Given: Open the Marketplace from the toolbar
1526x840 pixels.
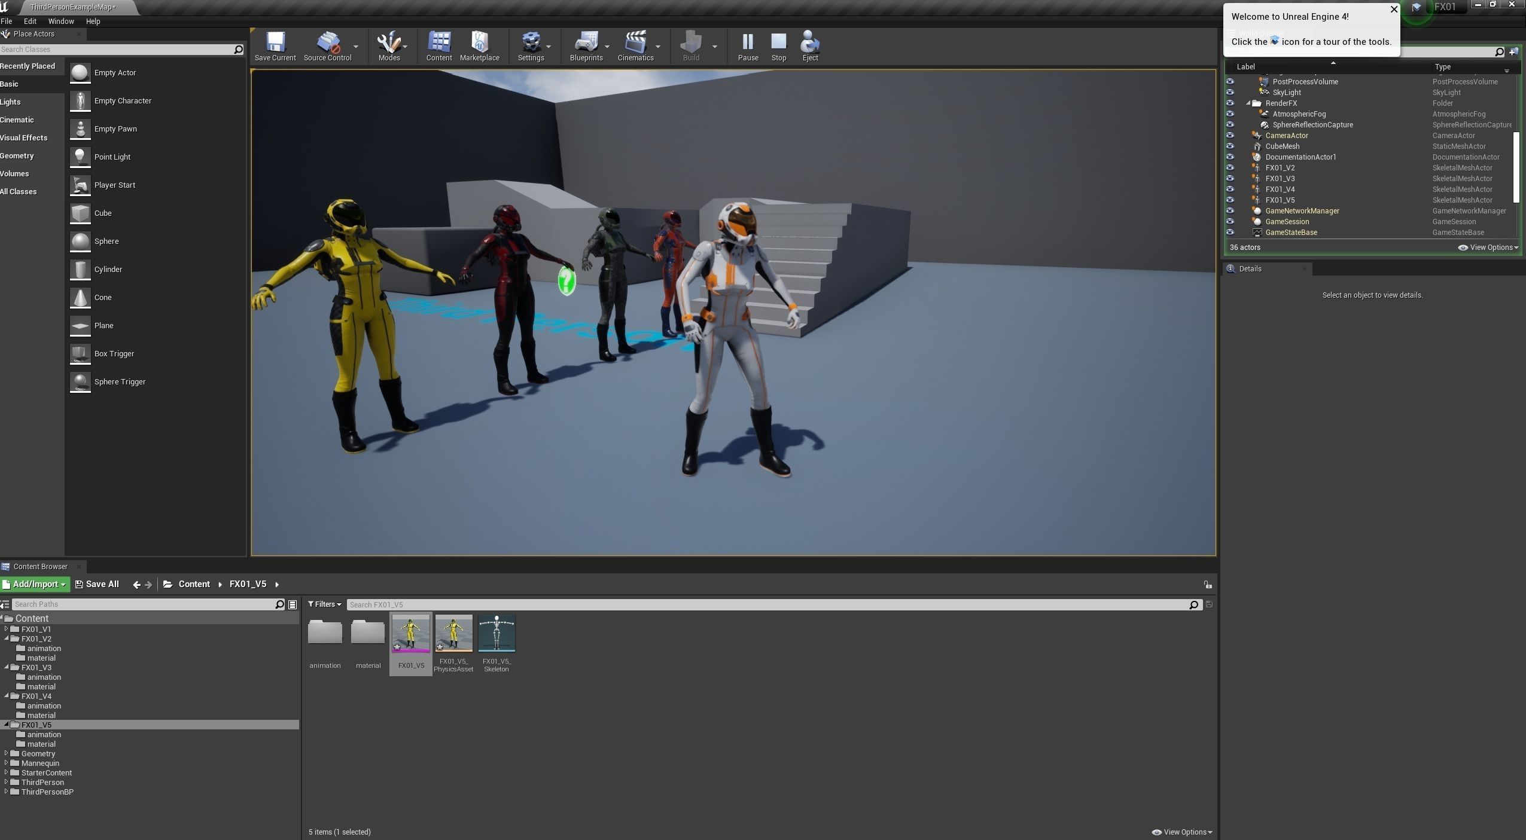Looking at the screenshot, I should click(479, 45).
